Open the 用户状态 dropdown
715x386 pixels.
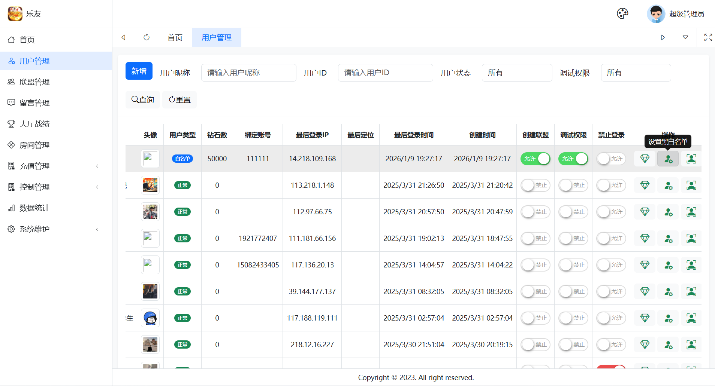click(516, 73)
